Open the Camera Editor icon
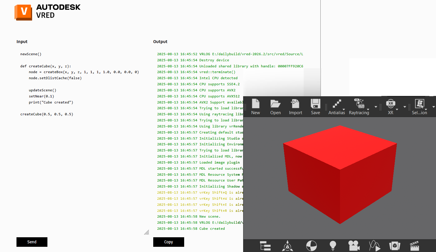The width and height of the screenshot is (436, 252). tap(354, 246)
